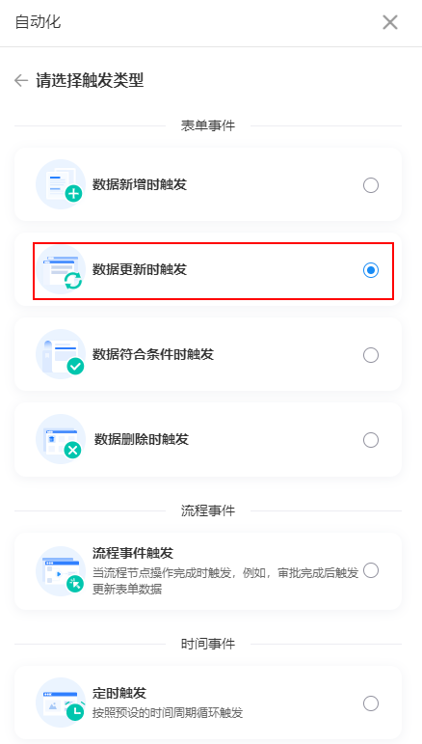The image size is (422, 744).
Task: Select the 定时触发 radio button
Action: 371,703
